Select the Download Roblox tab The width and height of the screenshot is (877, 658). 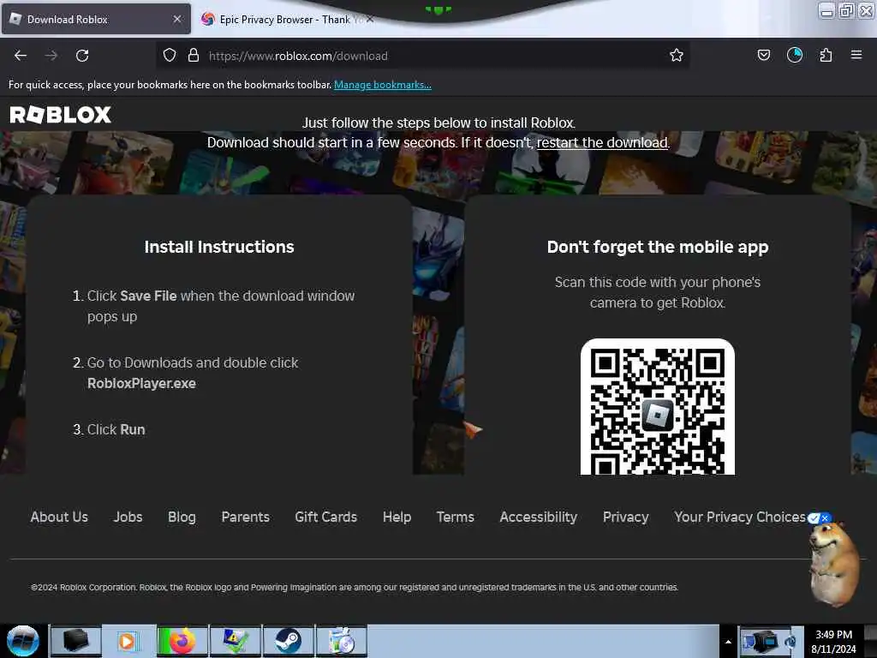[x=96, y=20]
